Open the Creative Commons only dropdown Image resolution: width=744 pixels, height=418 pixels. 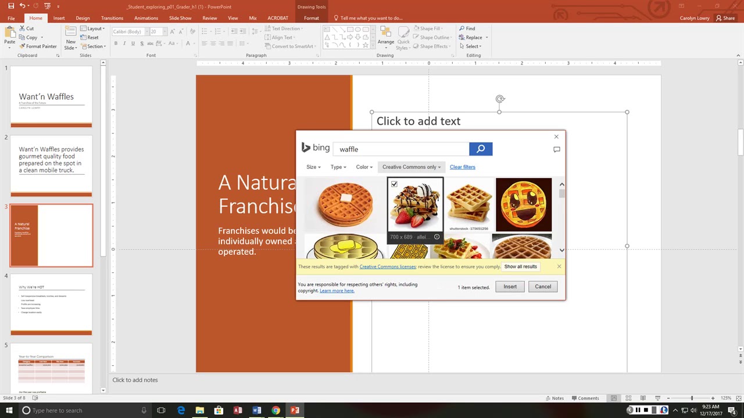click(412, 167)
